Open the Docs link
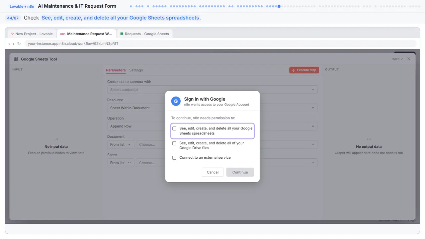The image size is (425, 239). tap(397, 59)
